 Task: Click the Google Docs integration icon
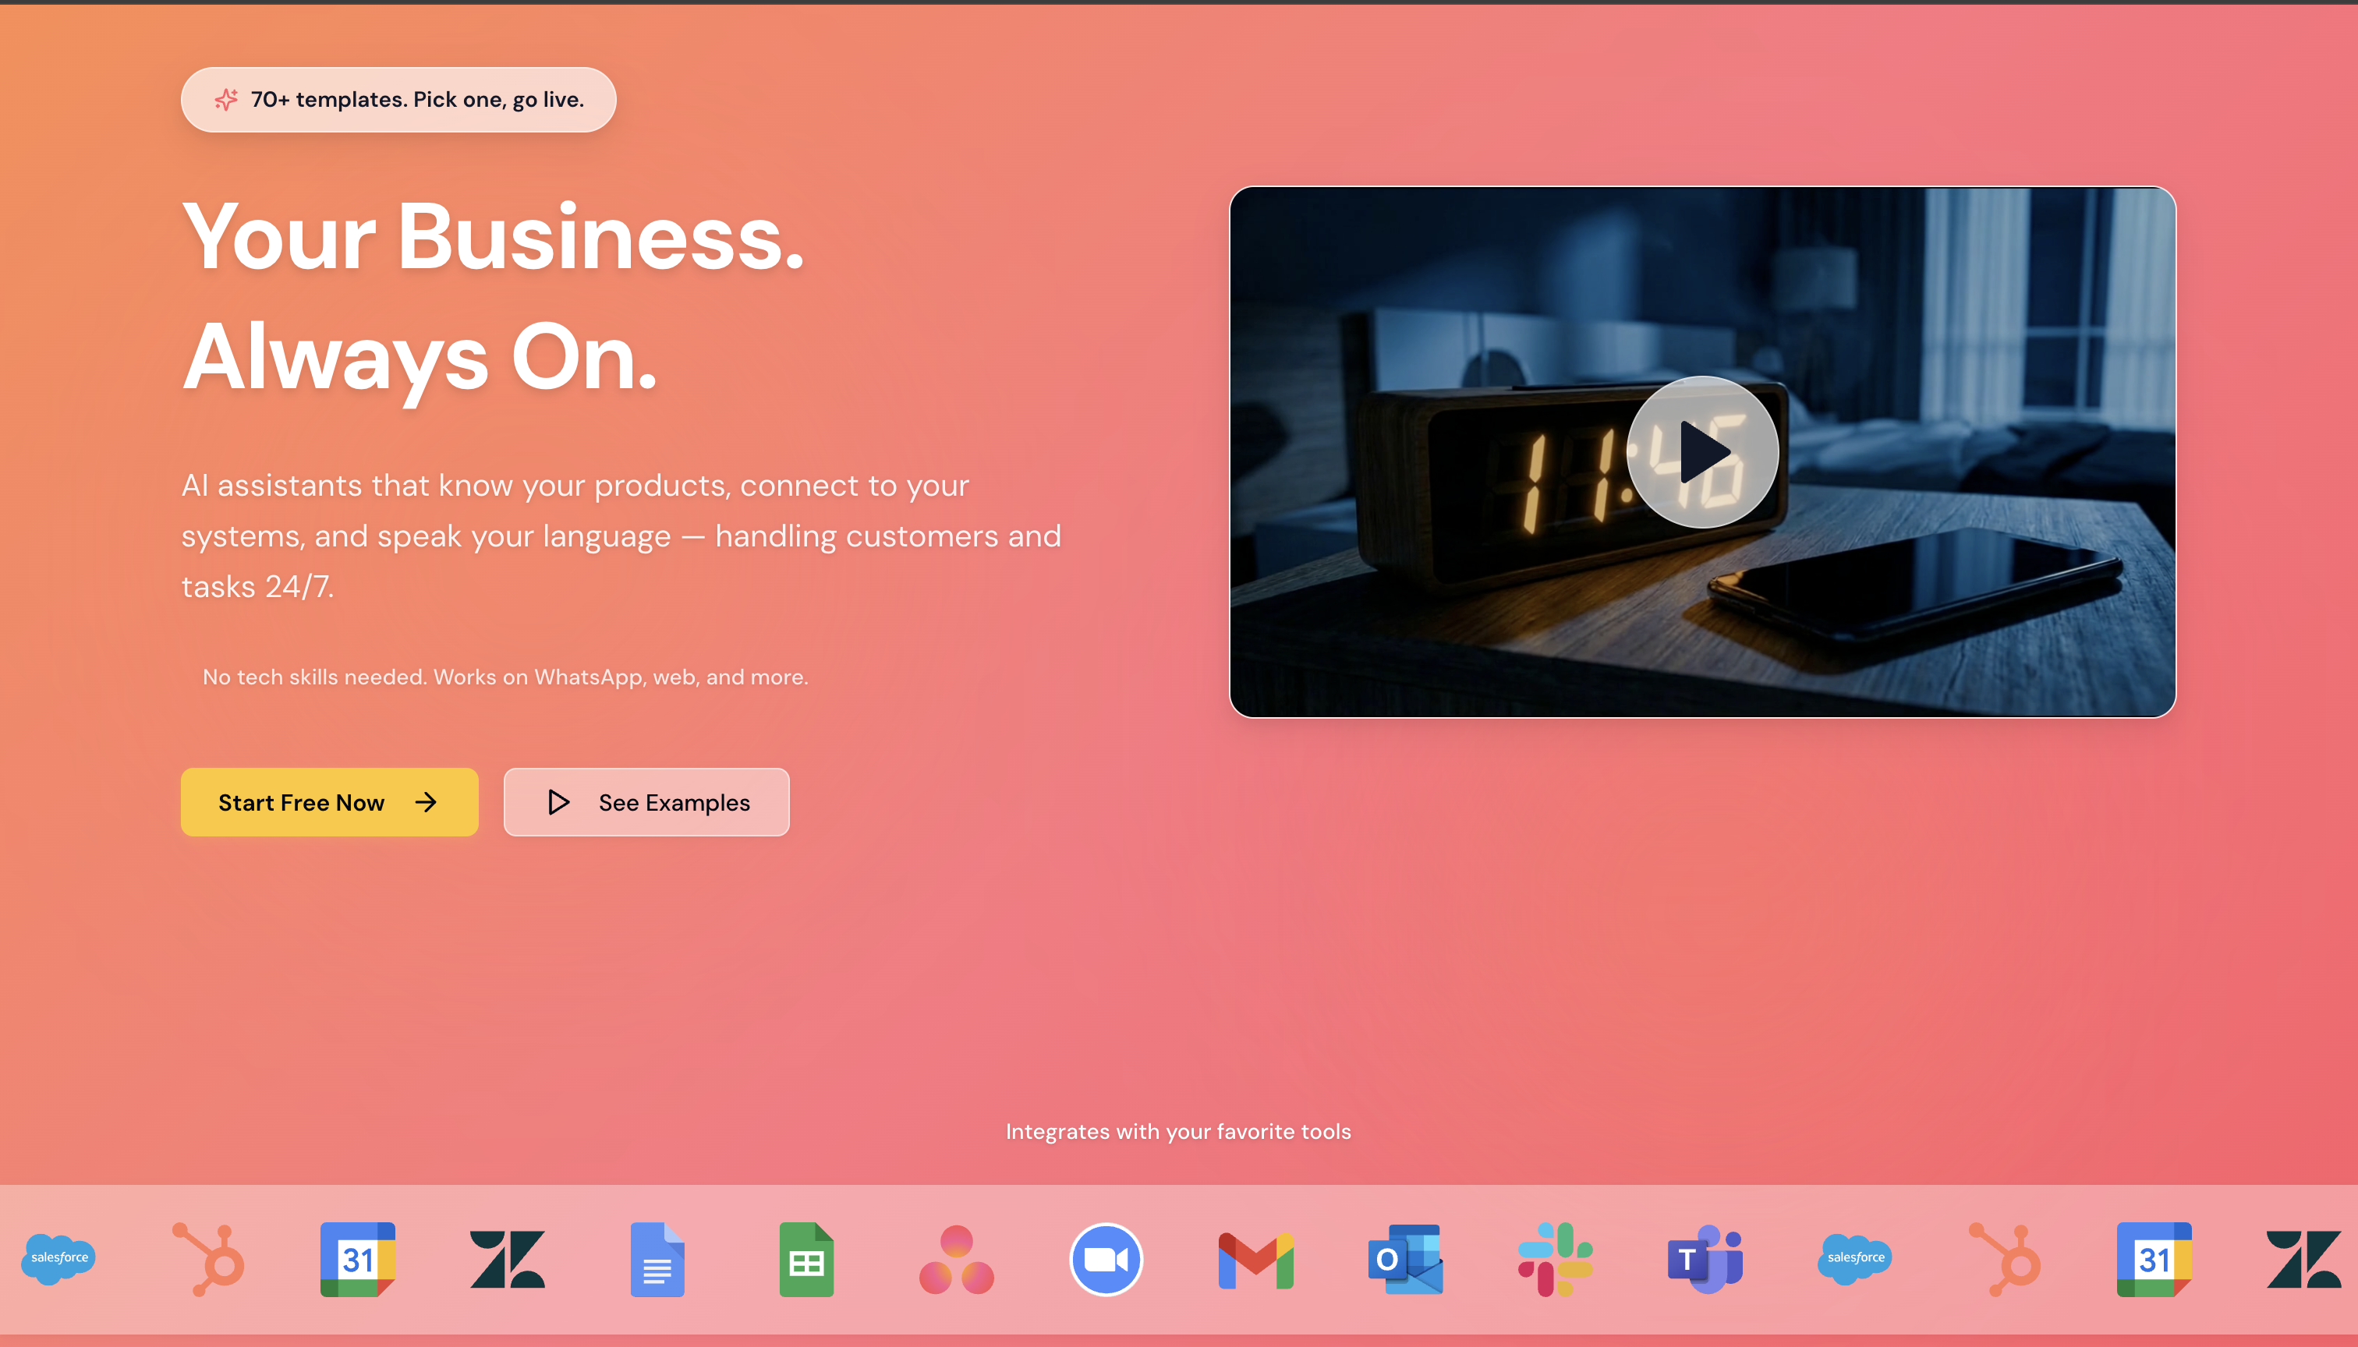pos(657,1259)
